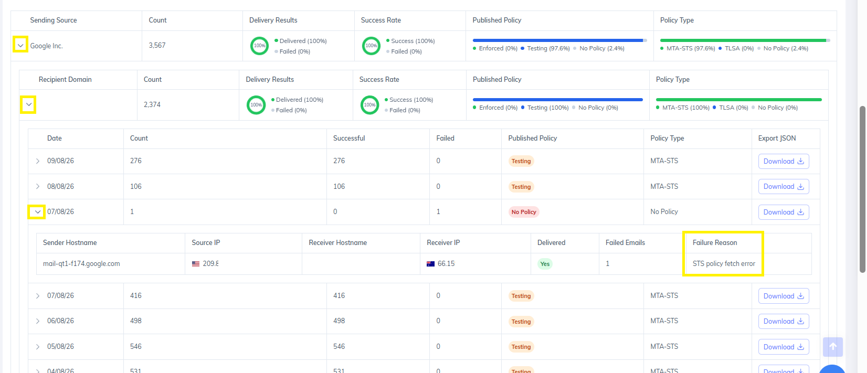This screenshot has height=373, width=867.
Task: Click the Receiver IP value 66.15
Action: pyautogui.click(x=446, y=264)
